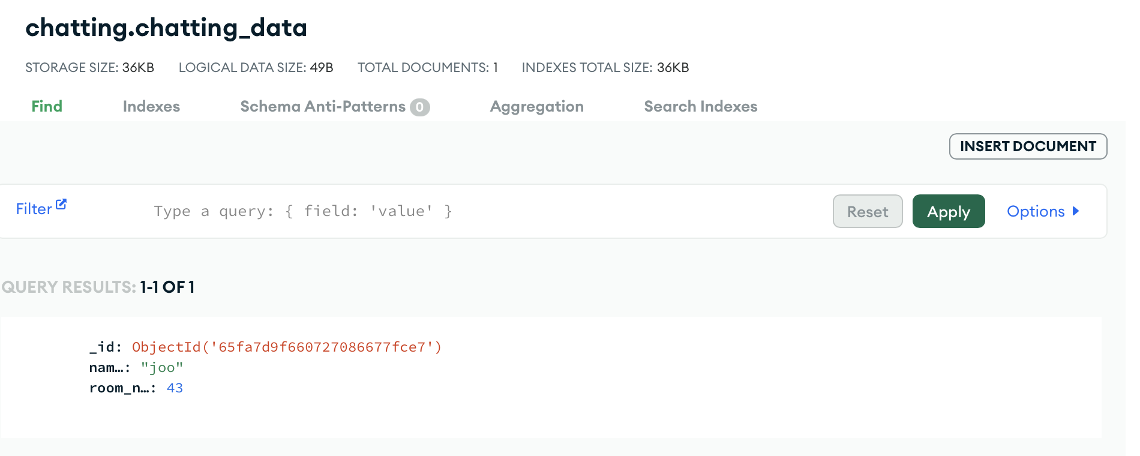Click the chatting.chatting_data collection title

[166, 28]
